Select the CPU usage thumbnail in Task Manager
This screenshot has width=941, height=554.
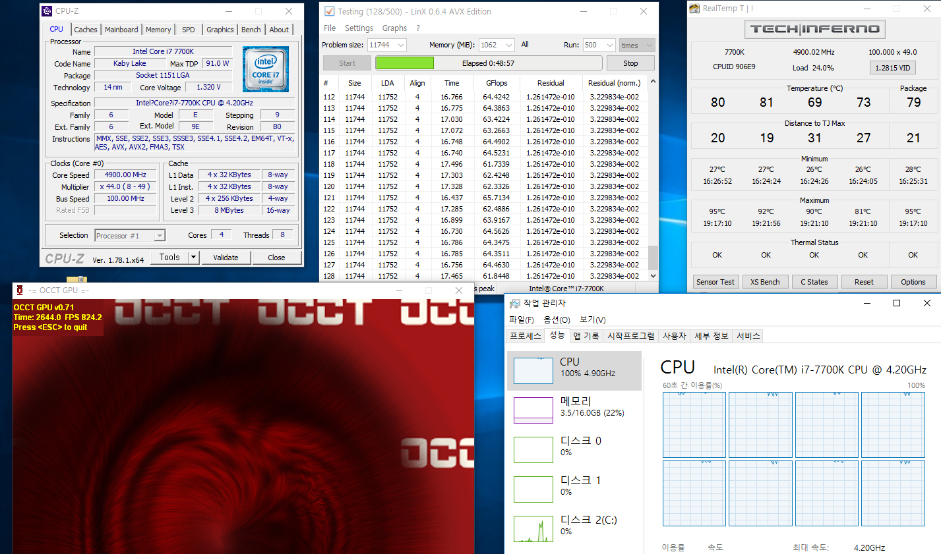point(533,370)
